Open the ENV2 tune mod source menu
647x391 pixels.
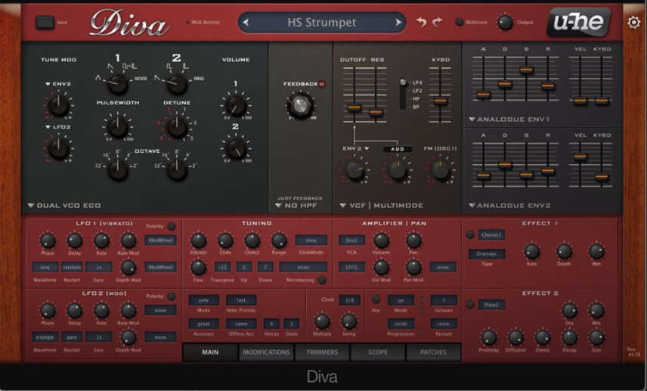tap(58, 84)
